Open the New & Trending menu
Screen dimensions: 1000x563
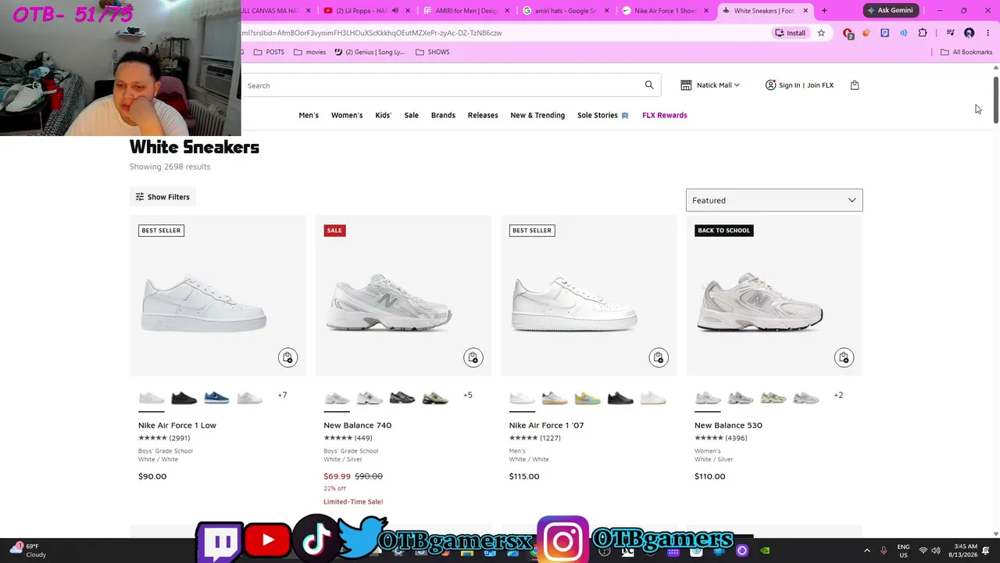pos(537,115)
